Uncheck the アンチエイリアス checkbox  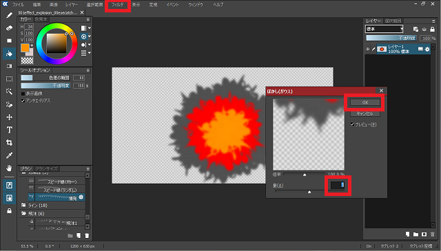click(23, 100)
